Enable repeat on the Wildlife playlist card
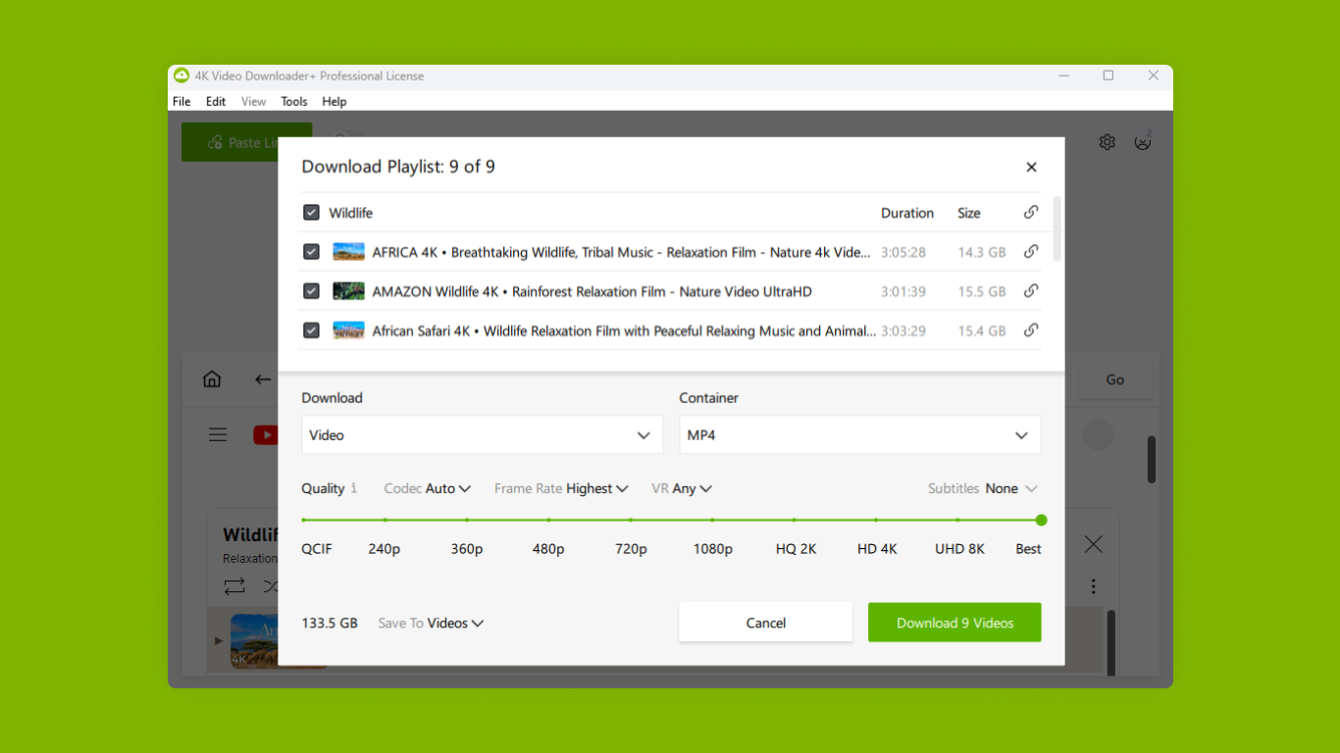Screen dimensions: 1340x753 click(233, 586)
